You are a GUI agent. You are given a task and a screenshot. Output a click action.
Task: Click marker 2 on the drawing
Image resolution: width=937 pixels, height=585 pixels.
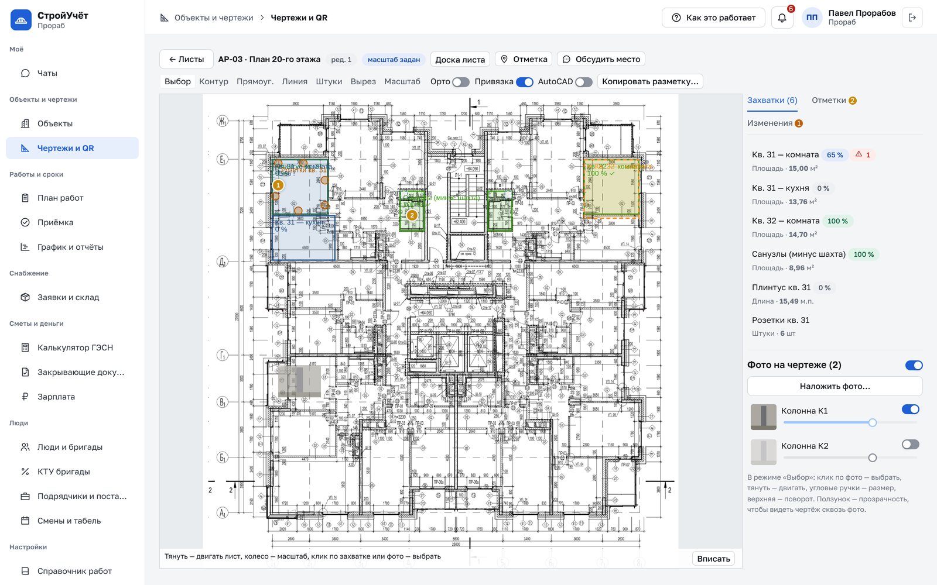(412, 215)
